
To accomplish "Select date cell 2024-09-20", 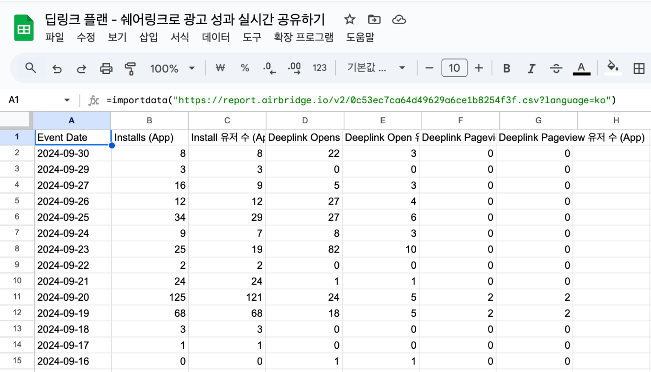I will (73, 297).
